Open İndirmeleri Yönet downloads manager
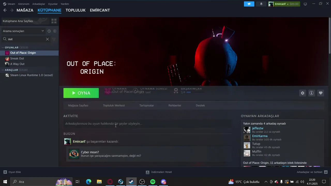The image size is (331, 186). 159,172
